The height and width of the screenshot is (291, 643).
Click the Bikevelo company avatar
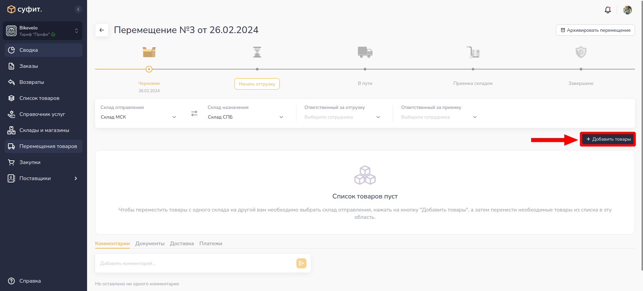(x=11, y=31)
